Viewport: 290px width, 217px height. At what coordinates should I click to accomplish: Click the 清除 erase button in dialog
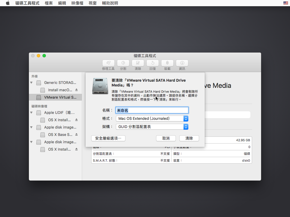[x=189, y=138]
